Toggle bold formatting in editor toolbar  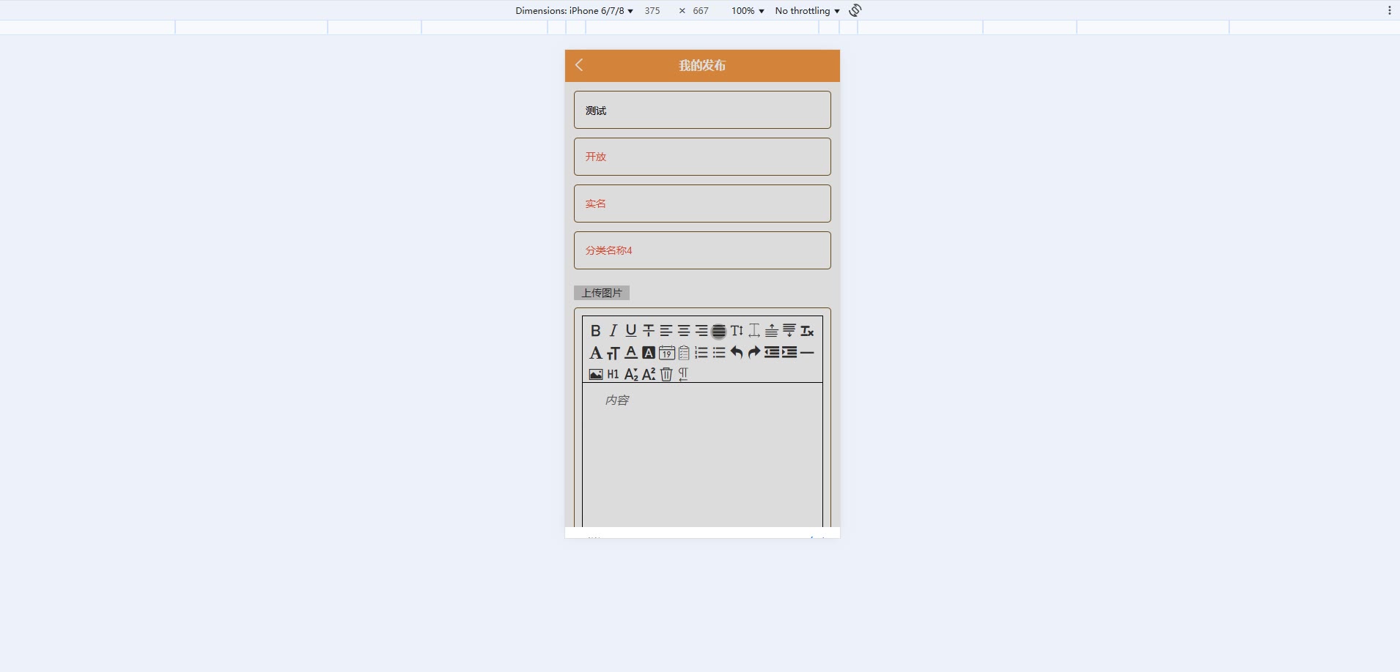click(x=596, y=331)
